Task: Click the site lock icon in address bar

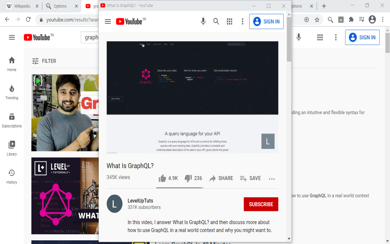Action: [41, 20]
